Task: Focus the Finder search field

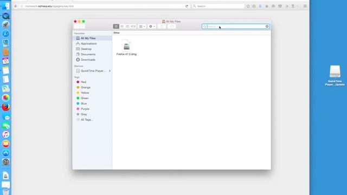Action: click(x=235, y=27)
